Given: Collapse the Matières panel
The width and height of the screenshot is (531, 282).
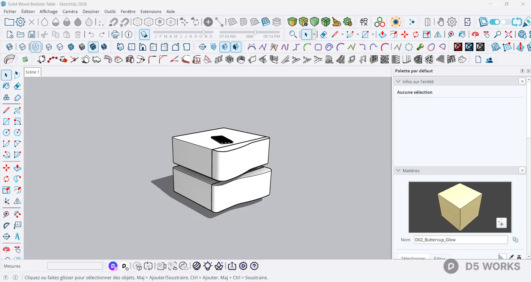Looking at the screenshot, I should click(398, 171).
